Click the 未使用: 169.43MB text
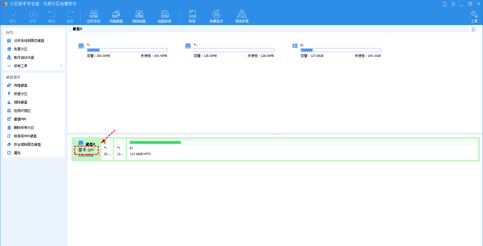This screenshot has height=246, width=483. point(154,56)
